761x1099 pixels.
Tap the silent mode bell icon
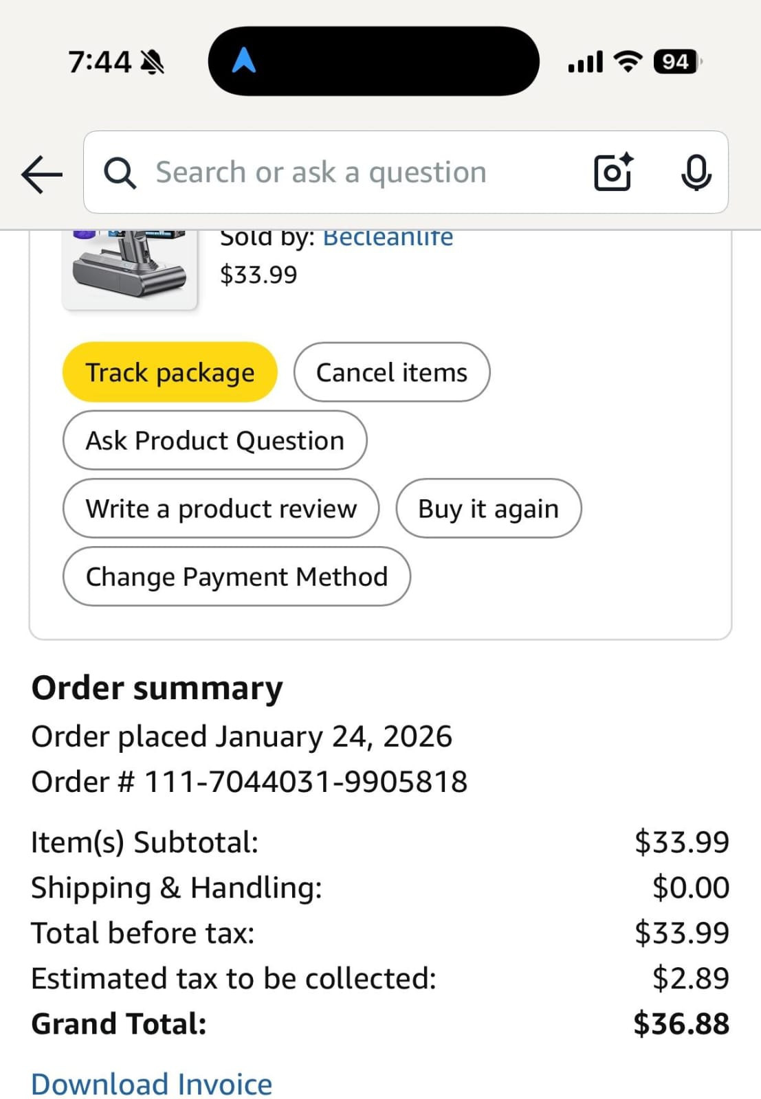[x=152, y=63]
